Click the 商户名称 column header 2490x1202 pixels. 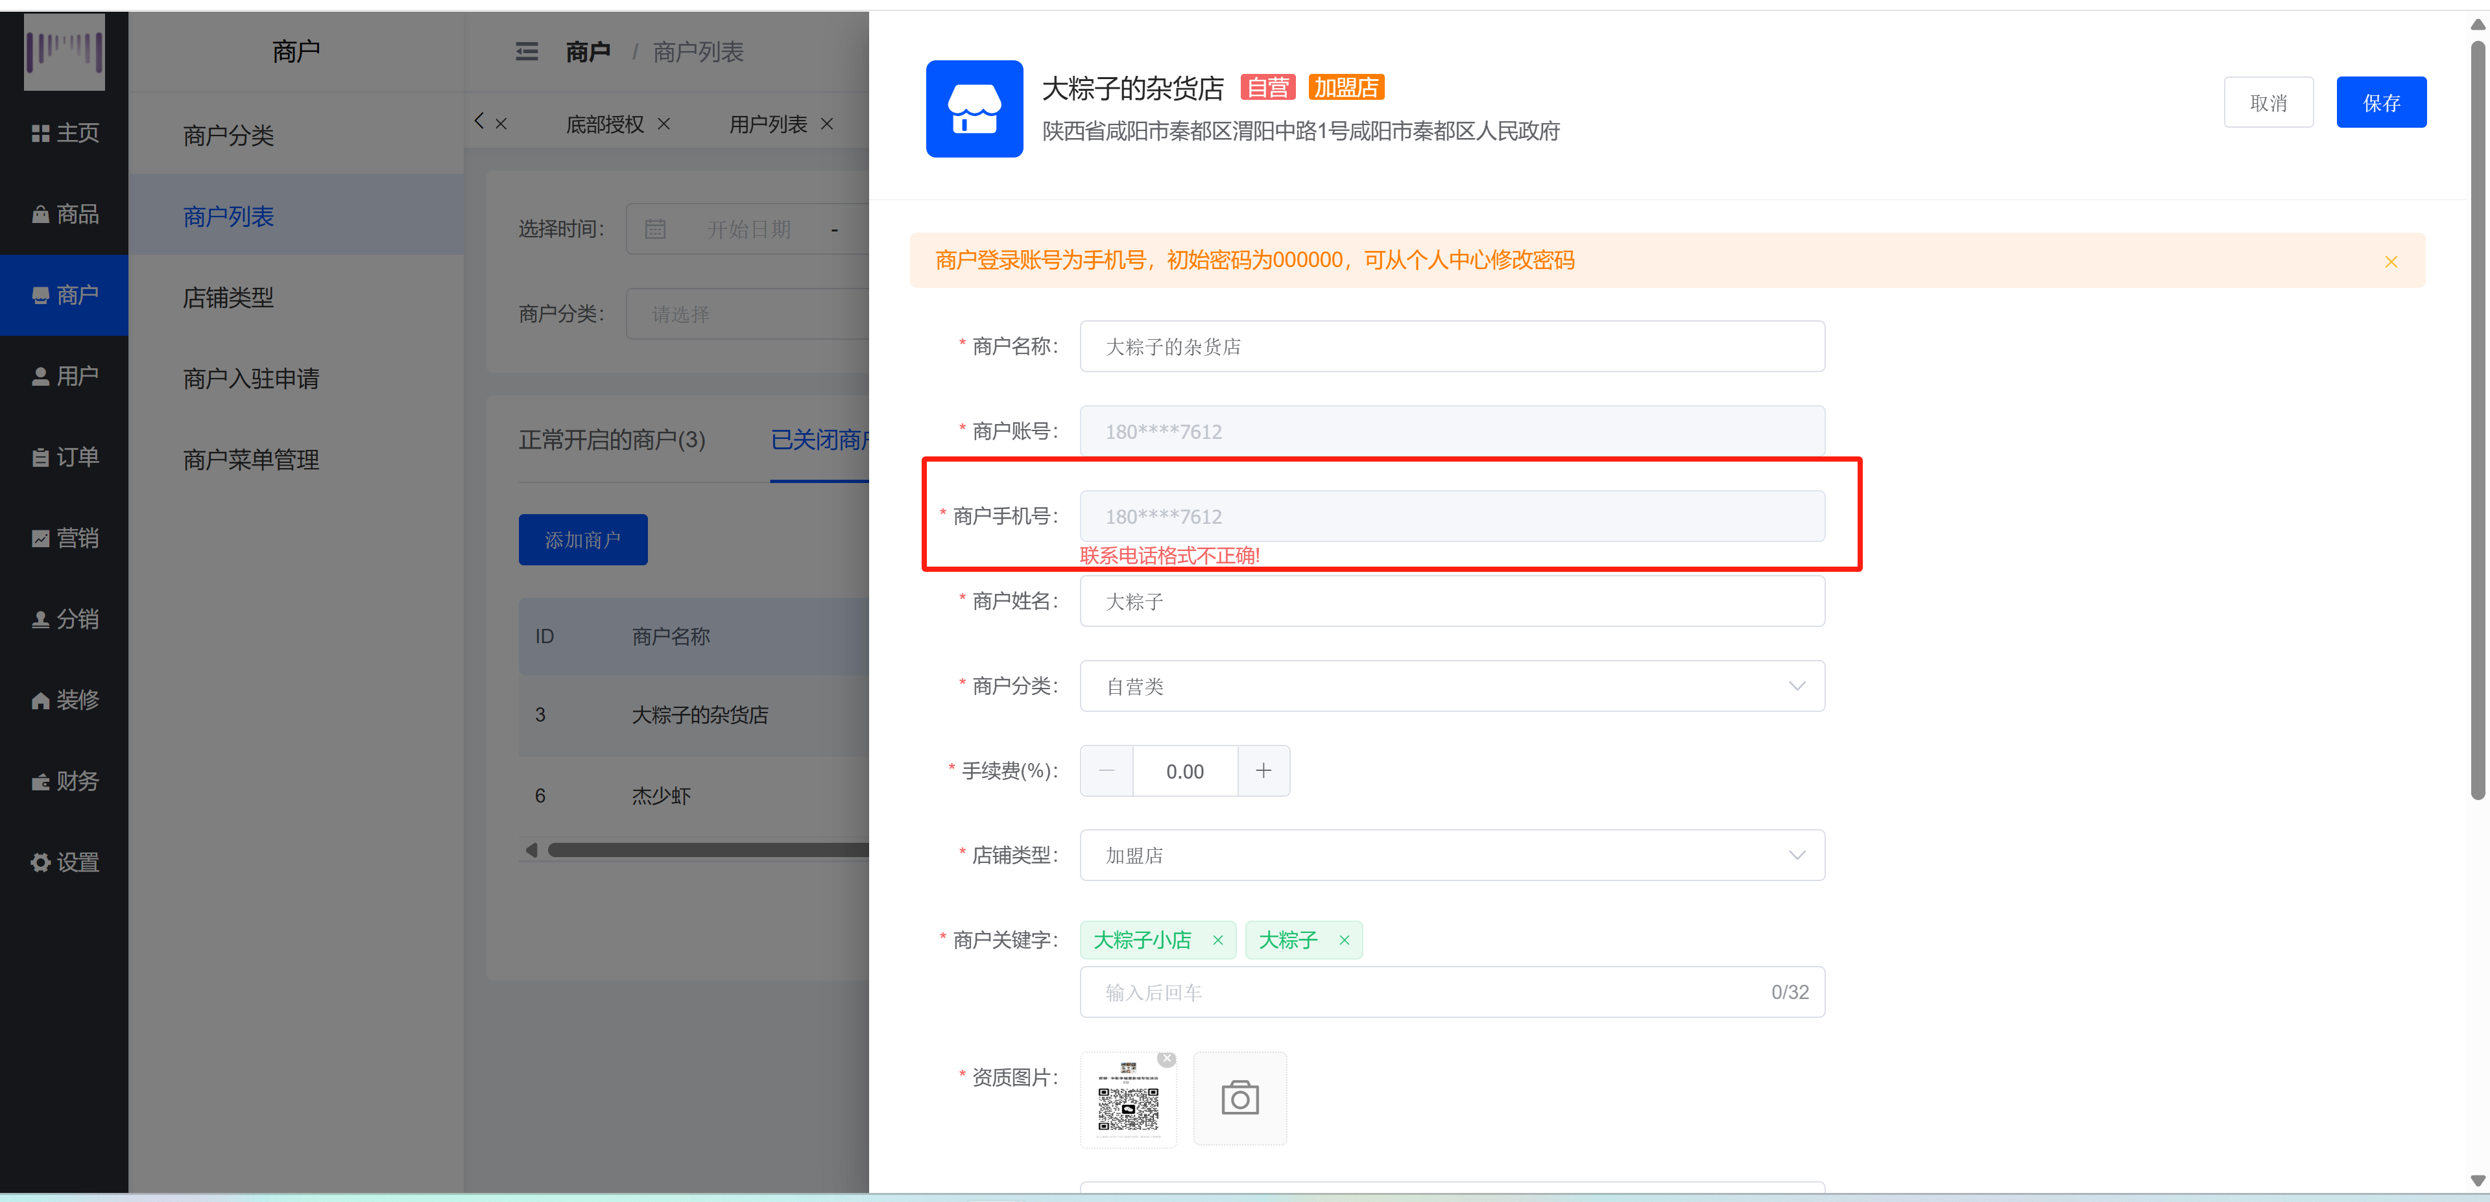click(x=671, y=637)
